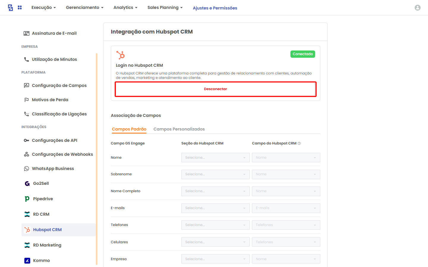Open Go2Sell integration
Screen dimensions: 428x267
click(41, 183)
